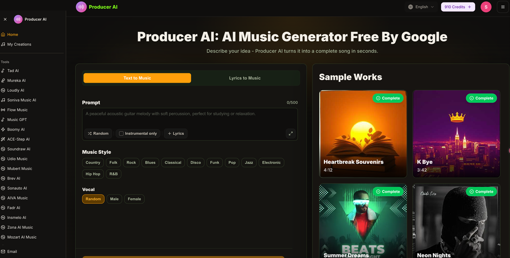Expand the prompt box with arrows icon

pyautogui.click(x=291, y=134)
